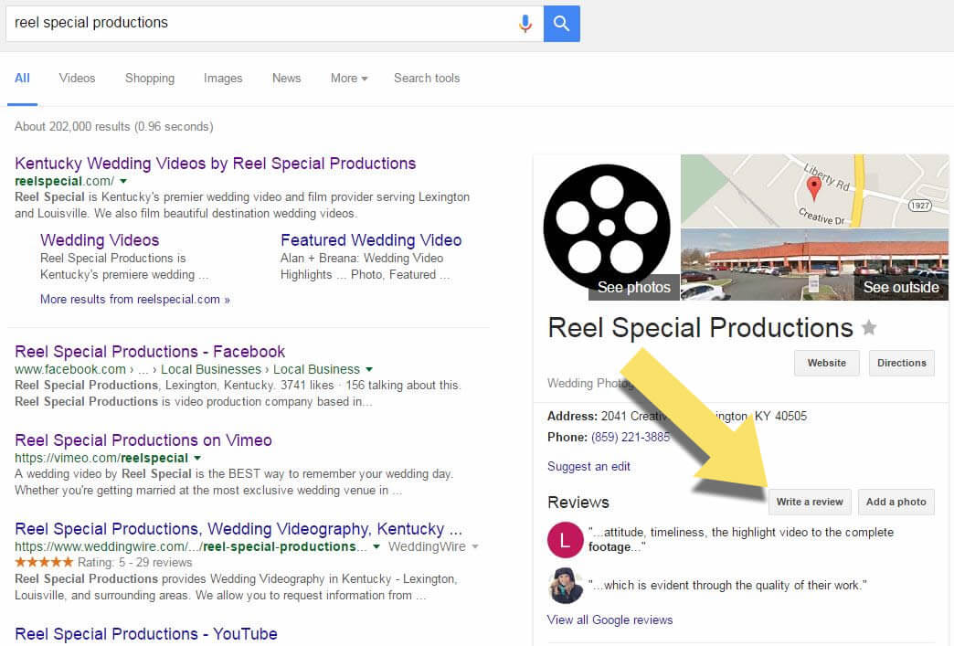Screen dimensions: 954x646
Task: Open the Wedding Videos sitelink
Action: coord(100,240)
